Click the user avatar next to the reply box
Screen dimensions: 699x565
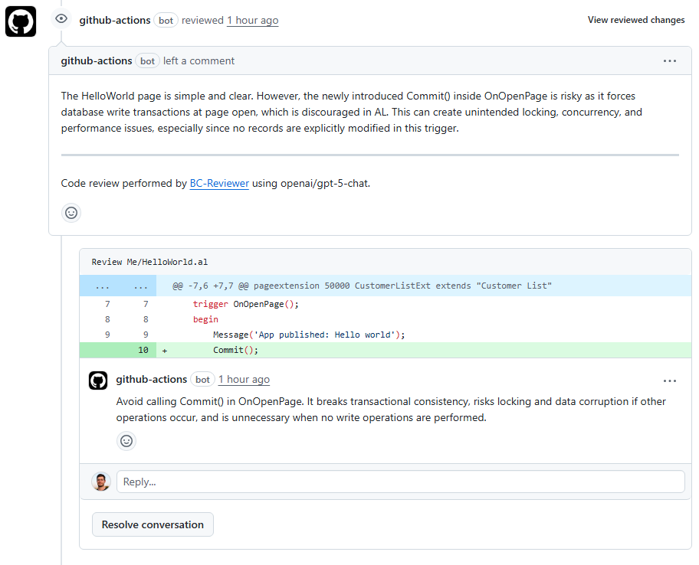pyautogui.click(x=100, y=481)
